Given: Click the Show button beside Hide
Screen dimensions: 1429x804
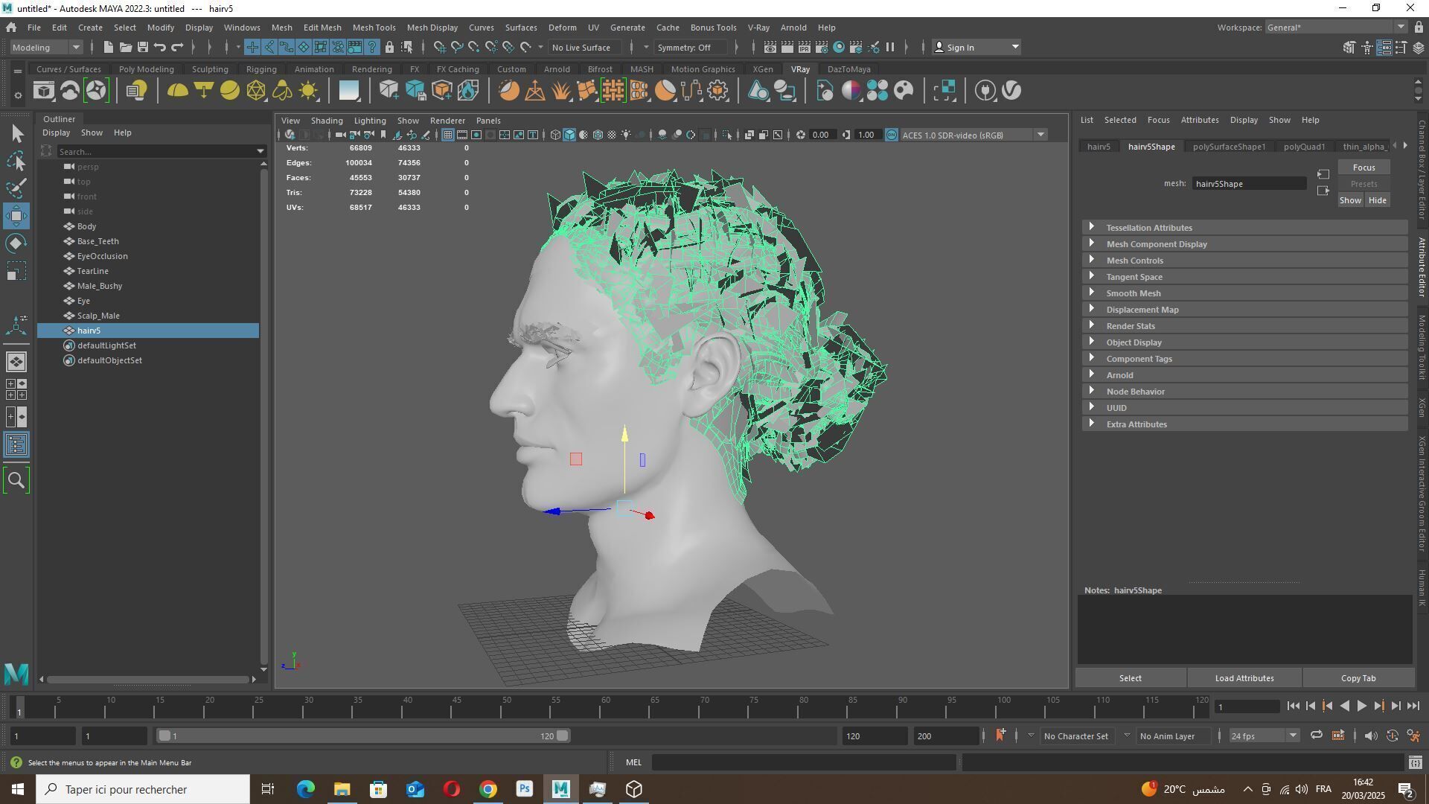Looking at the screenshot, I should click(1350, 200).
